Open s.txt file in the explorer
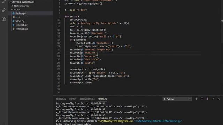 coord(17,17)
